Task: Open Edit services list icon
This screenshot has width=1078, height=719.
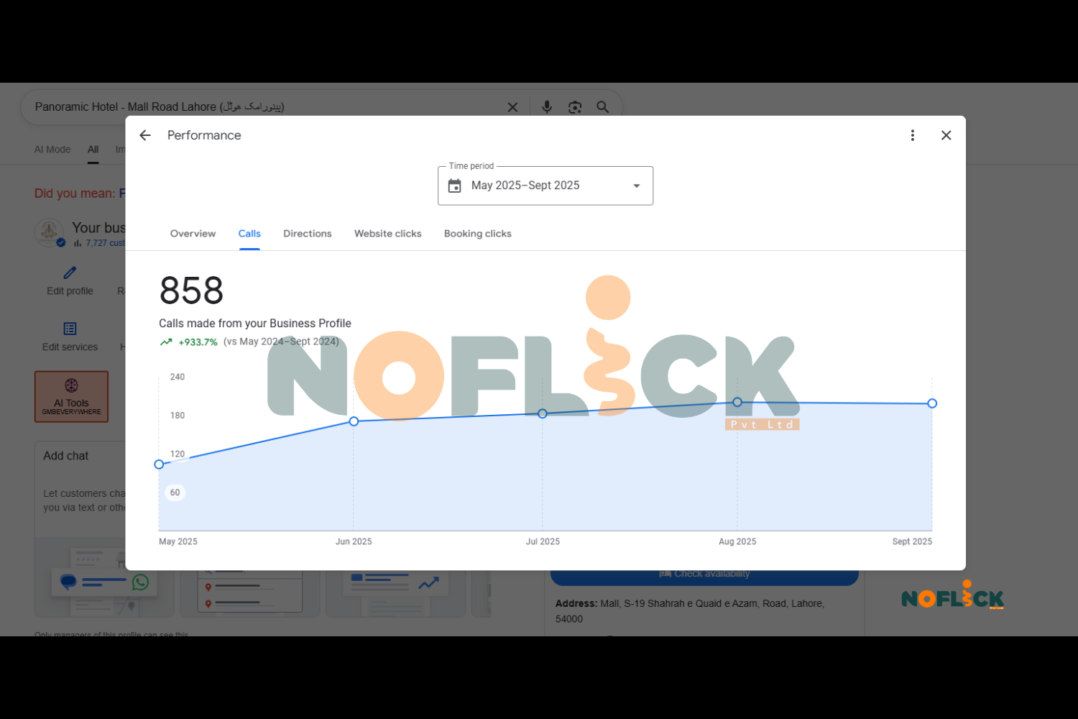Action: pos(70,329)
